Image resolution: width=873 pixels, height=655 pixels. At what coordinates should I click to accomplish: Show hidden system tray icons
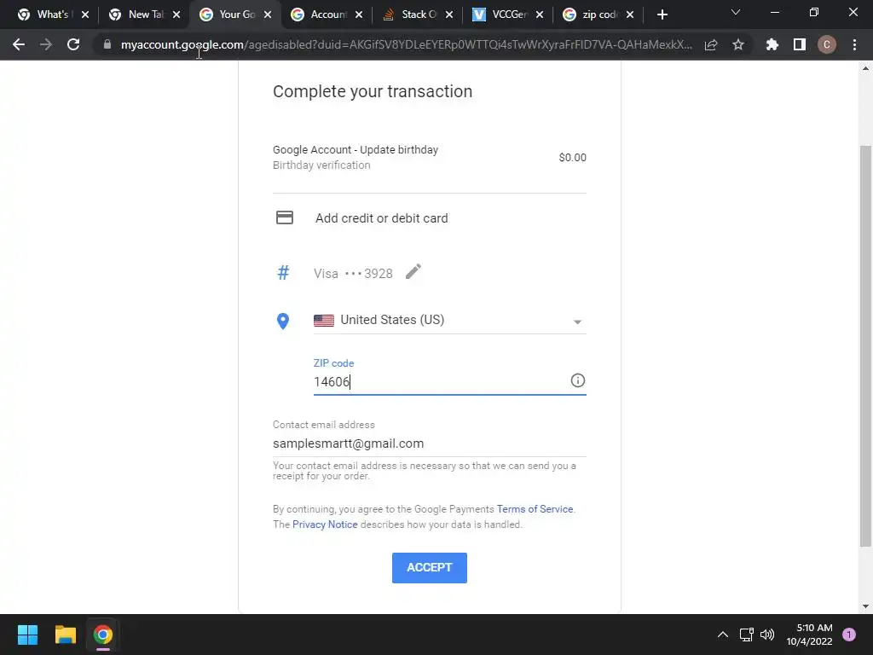click(x=723, y=635)
